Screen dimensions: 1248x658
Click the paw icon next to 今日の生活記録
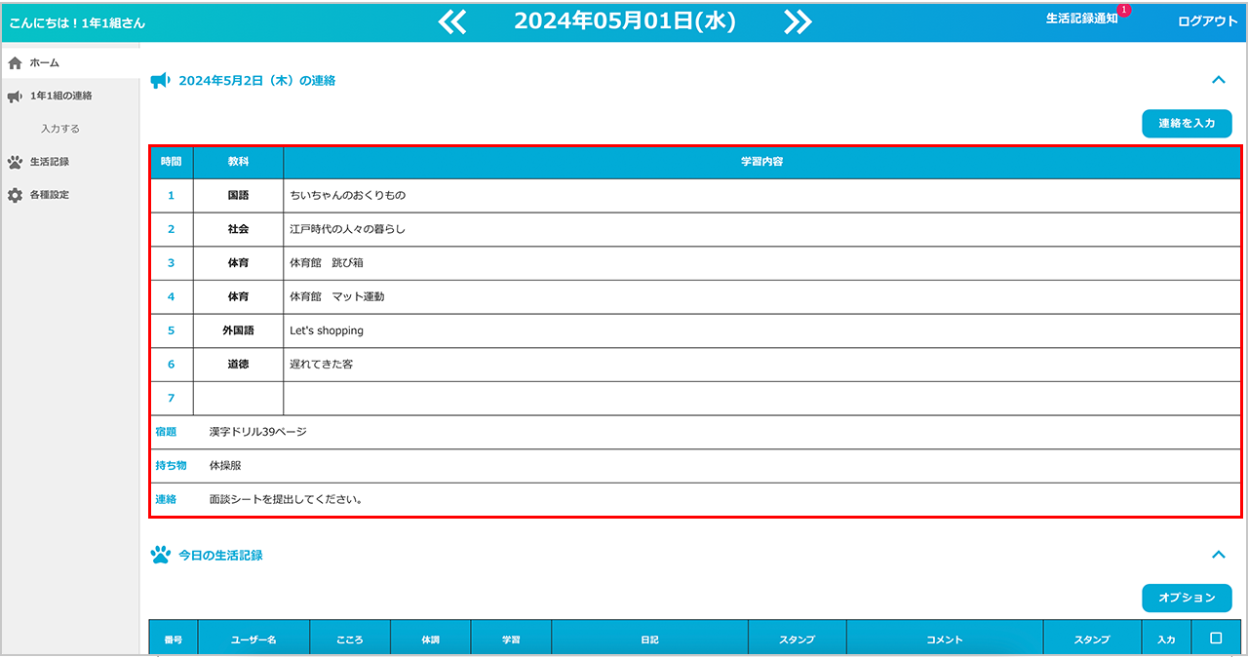click(160, 555)
